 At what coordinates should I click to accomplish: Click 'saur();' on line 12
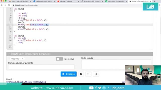pos(21,22)
